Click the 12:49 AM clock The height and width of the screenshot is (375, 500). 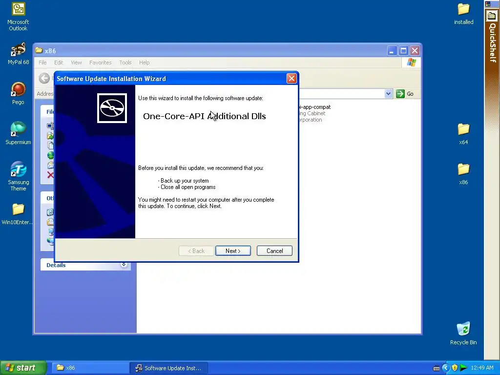(482, 368)
